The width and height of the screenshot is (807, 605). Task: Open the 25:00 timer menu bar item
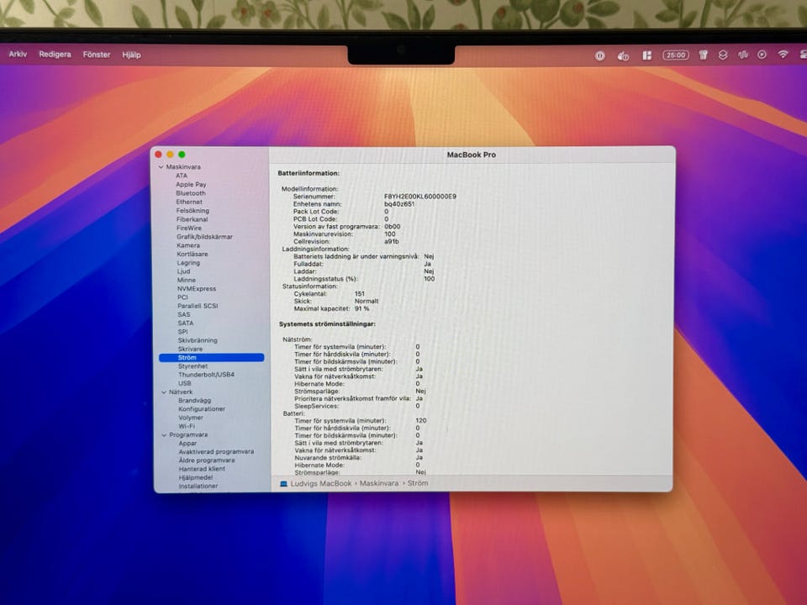coord(675,55)
